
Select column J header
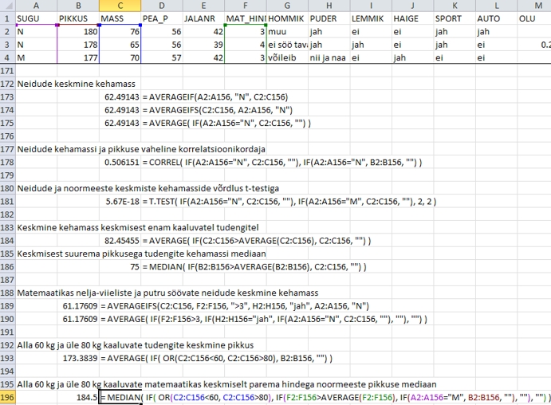pos(412,6)
